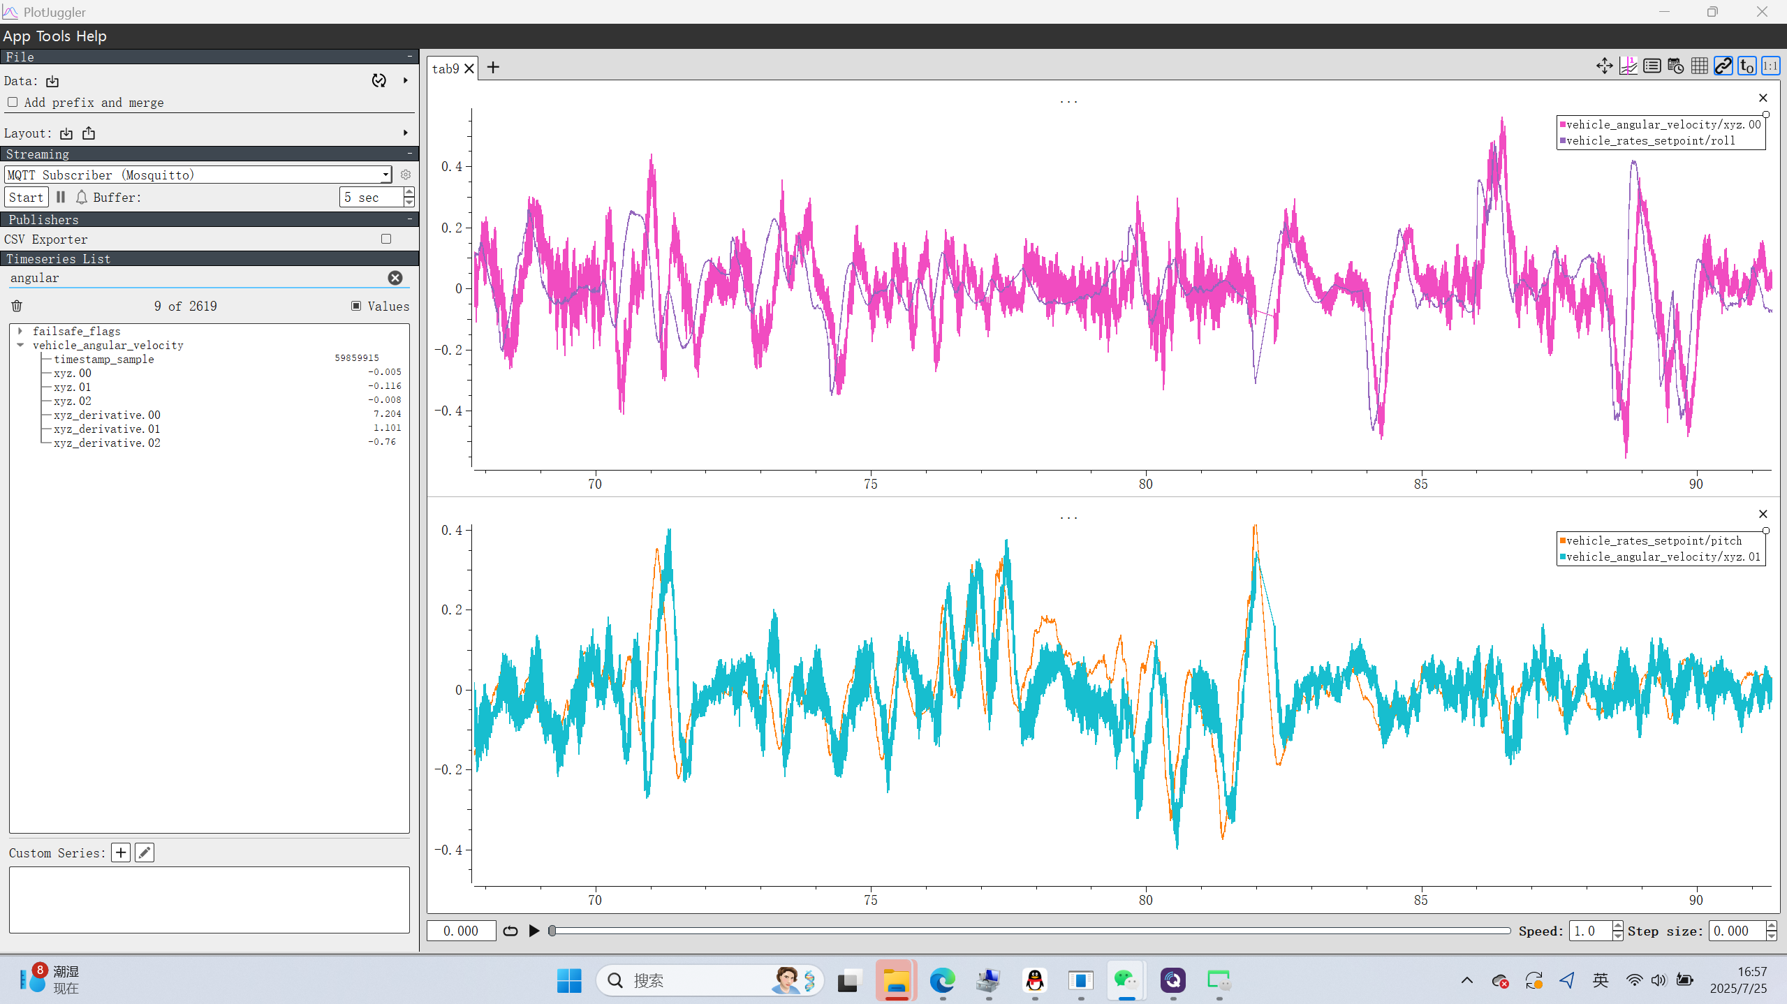The image size is (1787, 1004).
Task: Toggle the legend visibility list icon
Action: click(1652, 66)
